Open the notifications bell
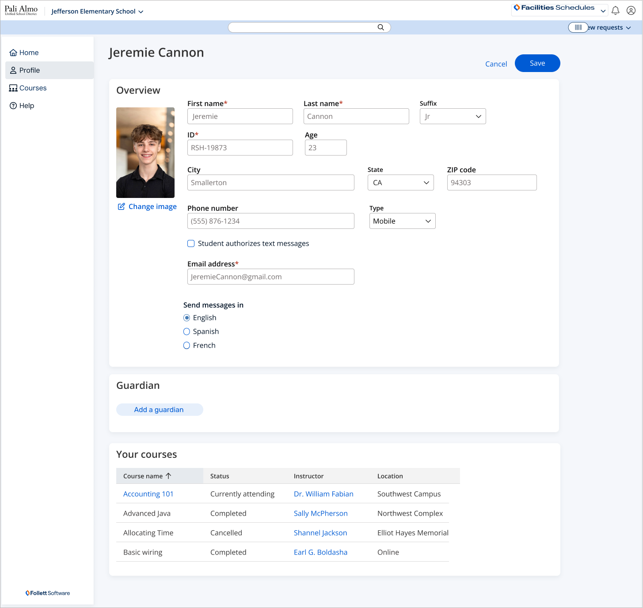 (615, 10)
